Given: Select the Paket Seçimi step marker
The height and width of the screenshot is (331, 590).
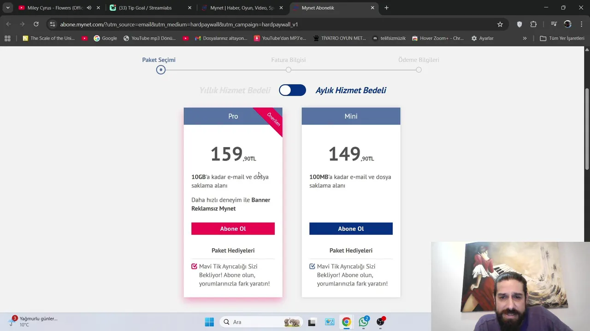Looking at the screenshot, I should 160,70.
